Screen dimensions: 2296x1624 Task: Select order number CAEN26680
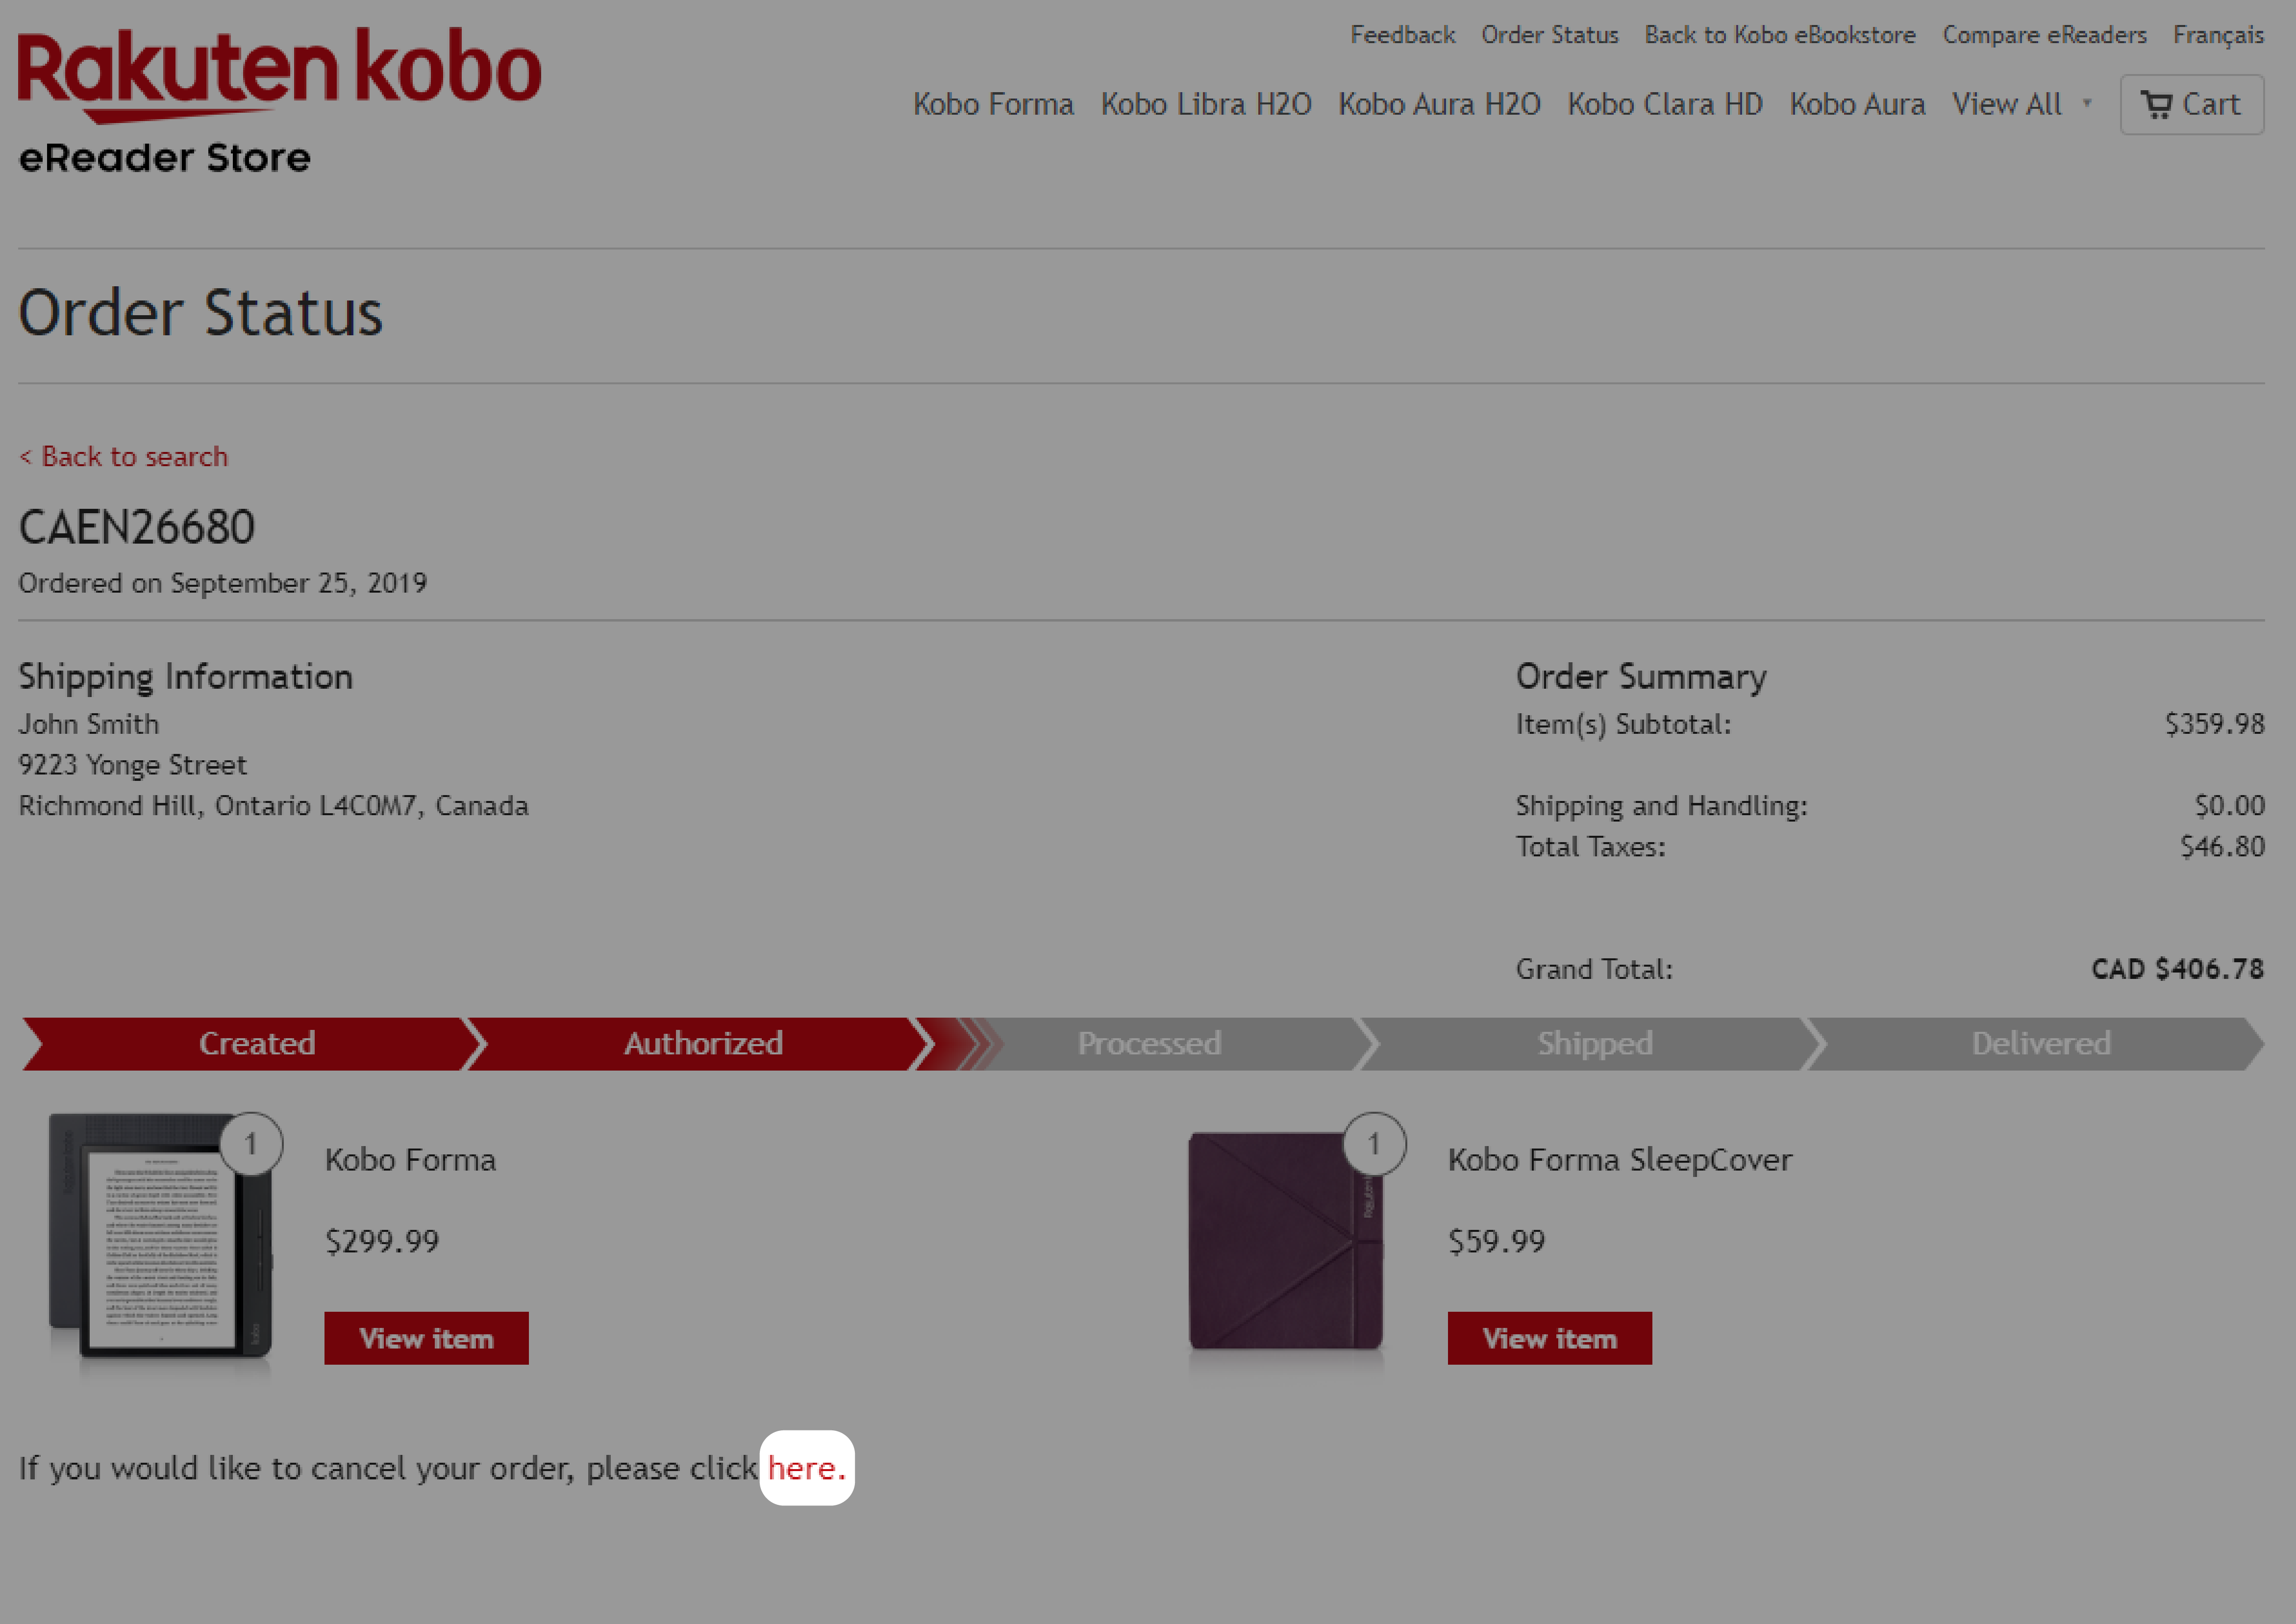(137, 528)
